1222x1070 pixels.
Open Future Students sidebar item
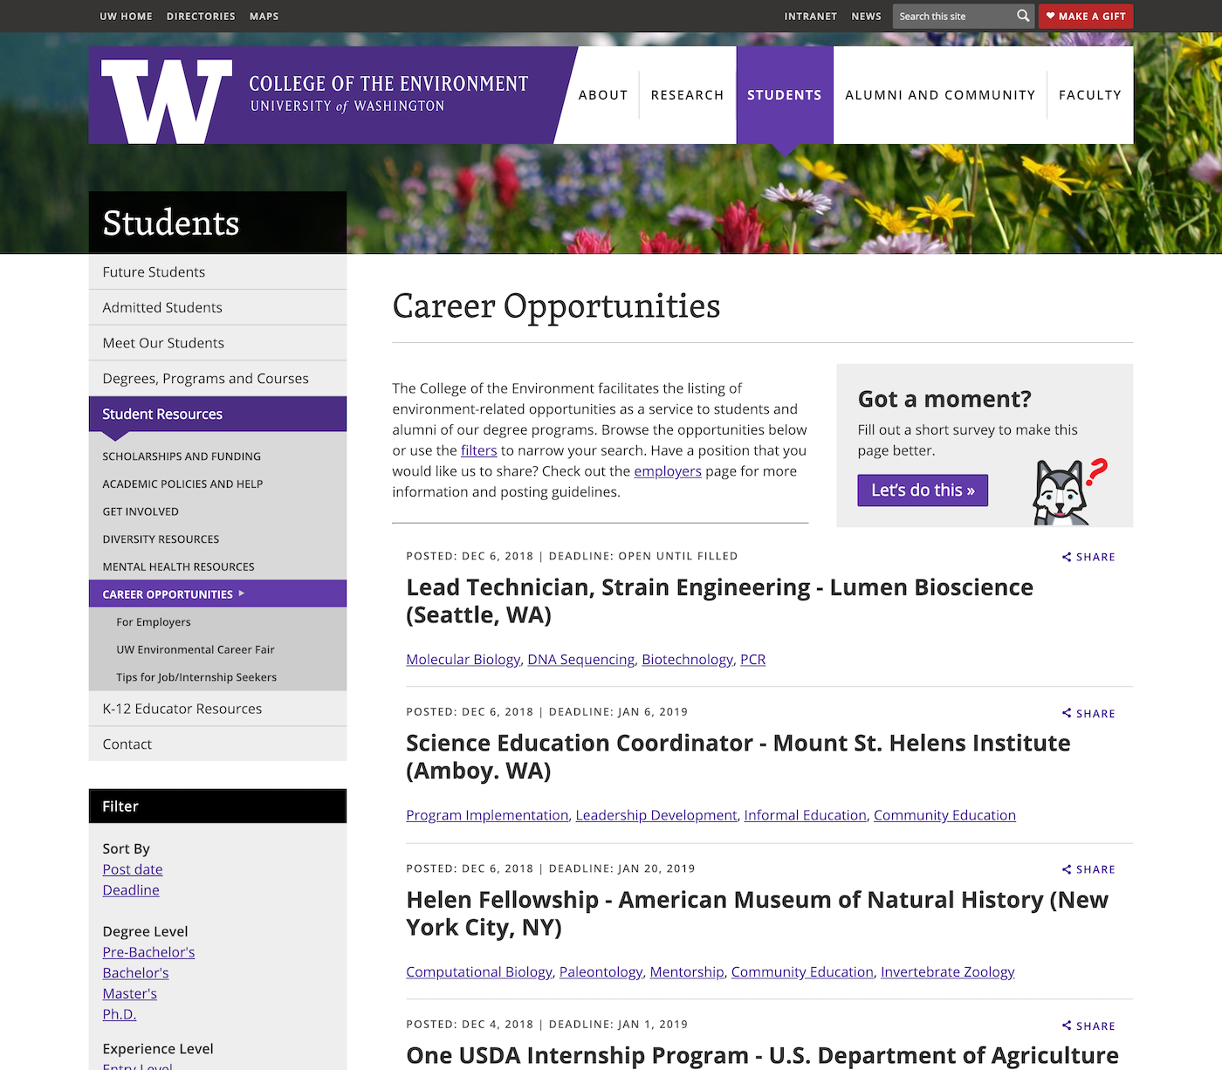tap(217, 272)
